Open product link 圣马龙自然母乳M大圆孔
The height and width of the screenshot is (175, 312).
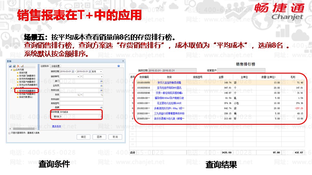coord(169,88)
